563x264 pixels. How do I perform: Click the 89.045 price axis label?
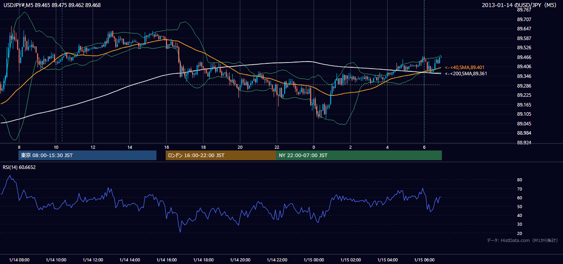(524, 124)
